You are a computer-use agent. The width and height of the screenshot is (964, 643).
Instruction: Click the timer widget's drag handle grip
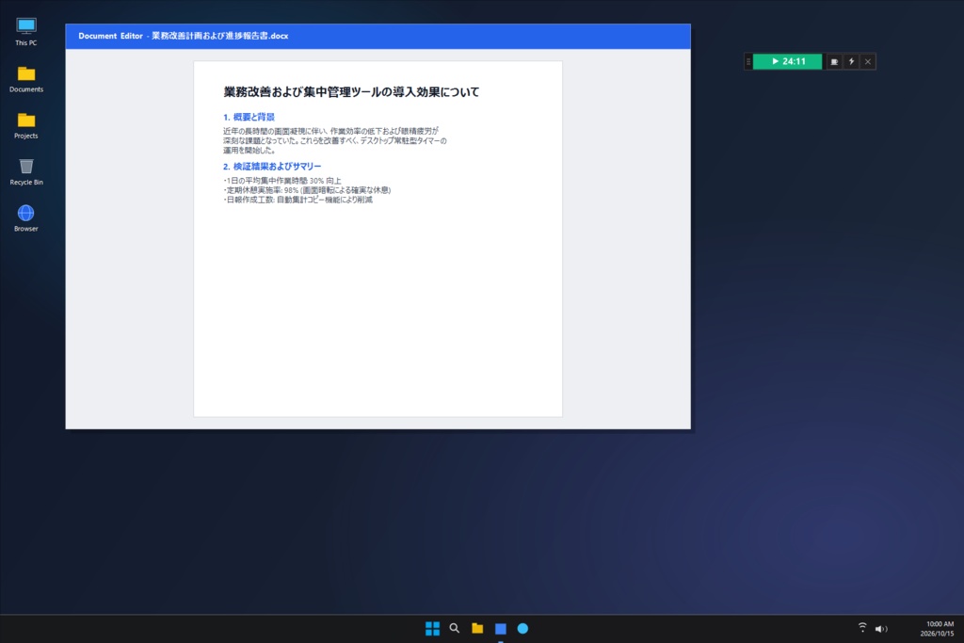[748, 61]
